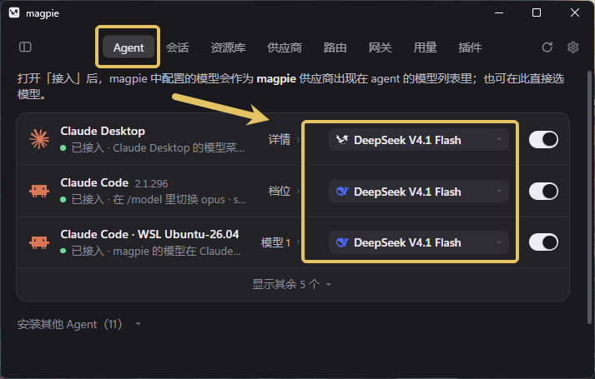595x379 pixels.
Task: Open the 供应商 tab
Action: click(285, 47)
